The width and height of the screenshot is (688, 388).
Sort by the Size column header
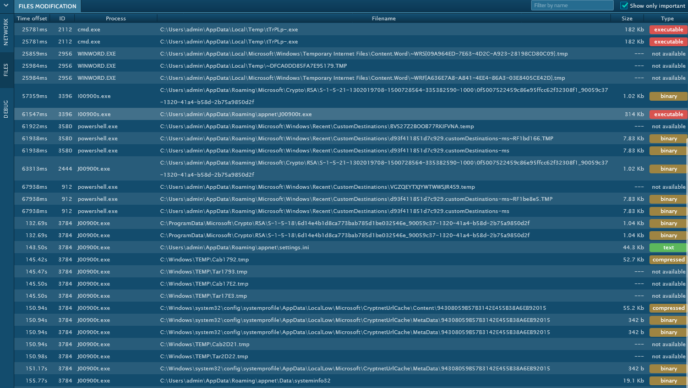[627, 18]
